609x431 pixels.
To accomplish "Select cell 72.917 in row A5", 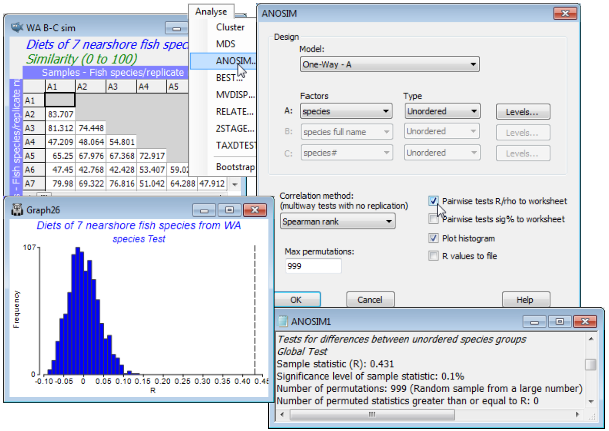I will (152, 156).
